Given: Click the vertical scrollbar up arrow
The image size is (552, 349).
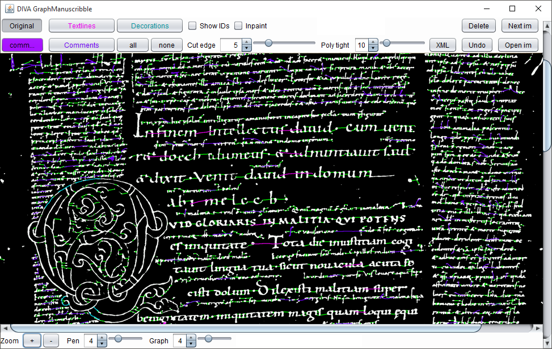Looking at the screenshot, I should point(547,26).
